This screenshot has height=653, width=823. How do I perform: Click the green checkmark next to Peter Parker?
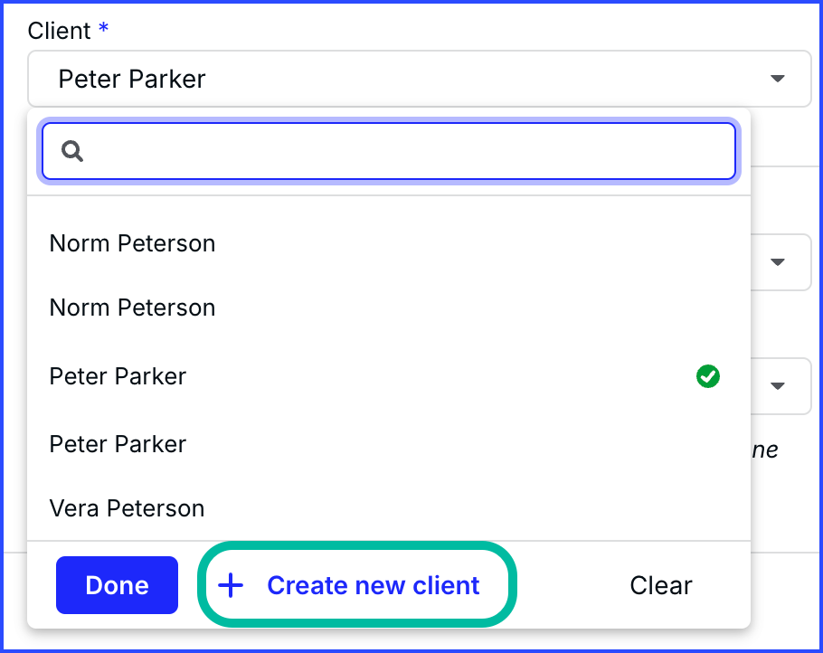click(708, 376)
